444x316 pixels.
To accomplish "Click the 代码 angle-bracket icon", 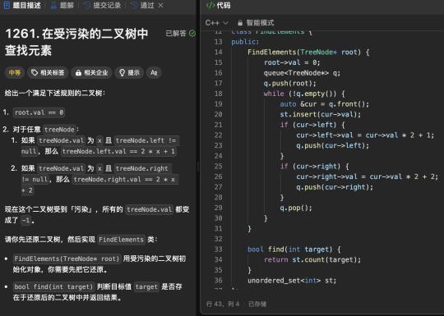I will 210,6.
